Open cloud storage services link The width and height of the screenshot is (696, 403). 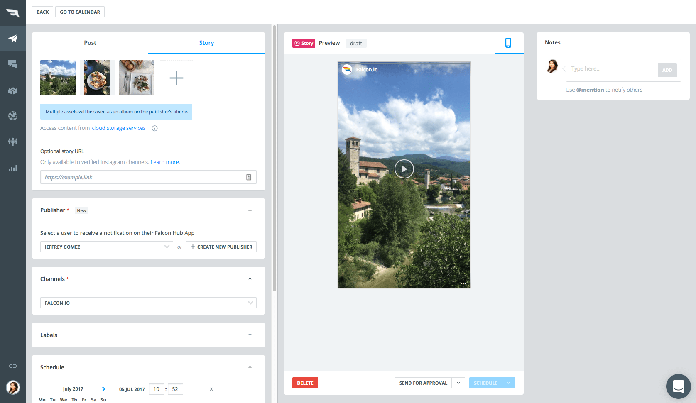[x=119, y=128]
